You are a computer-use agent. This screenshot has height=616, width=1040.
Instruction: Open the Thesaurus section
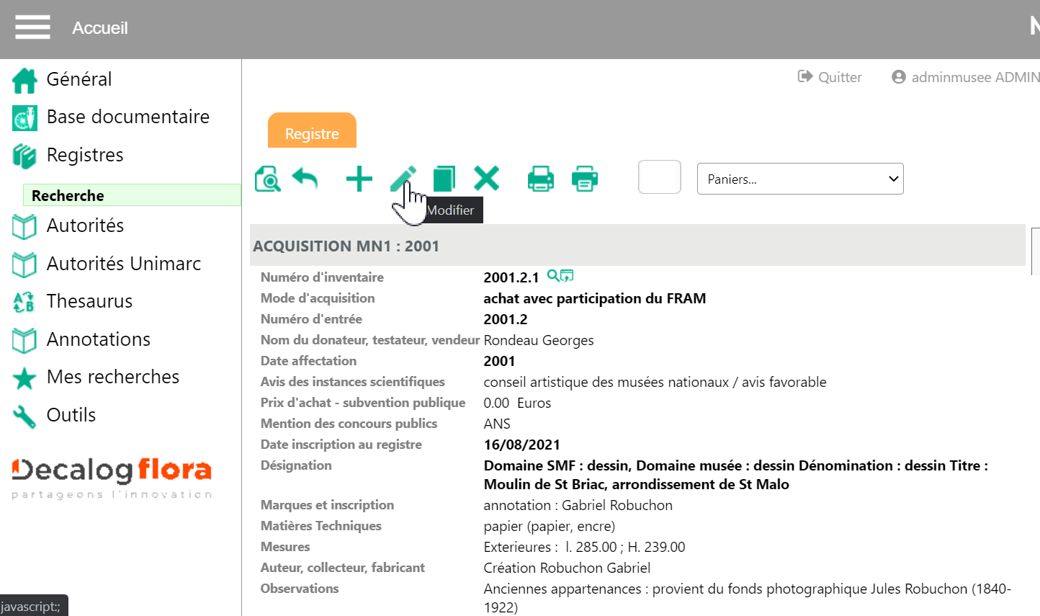click(x=89, y=301)
